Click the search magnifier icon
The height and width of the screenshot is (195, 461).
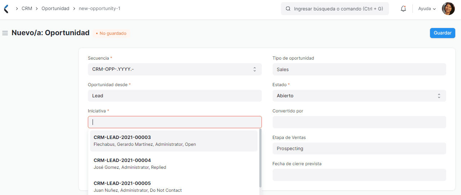point(288,9)
